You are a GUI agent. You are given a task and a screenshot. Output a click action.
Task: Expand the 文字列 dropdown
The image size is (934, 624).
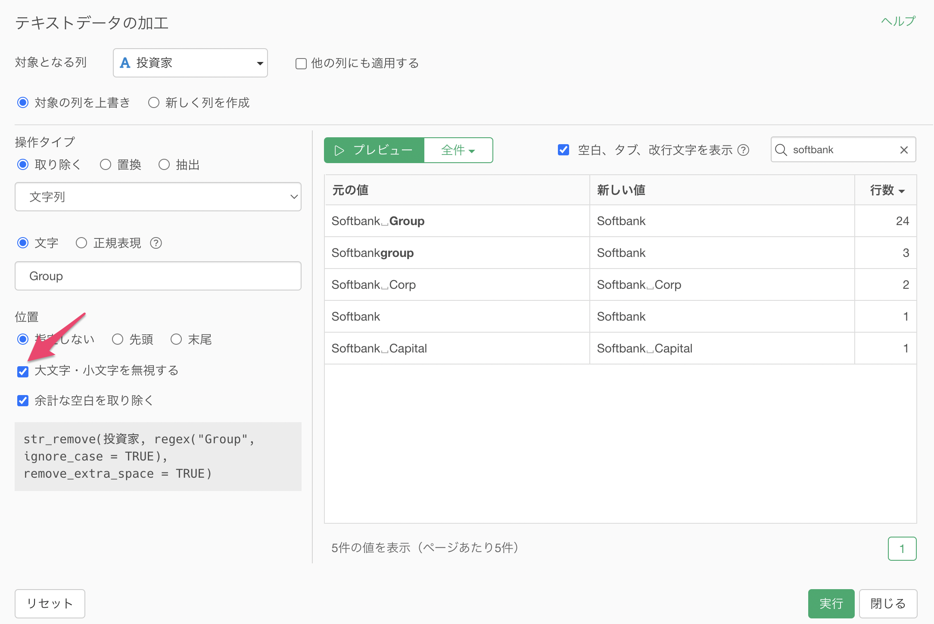(x=158, y=197)
